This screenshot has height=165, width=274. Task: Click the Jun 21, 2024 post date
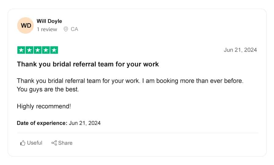tap(240, 50)
